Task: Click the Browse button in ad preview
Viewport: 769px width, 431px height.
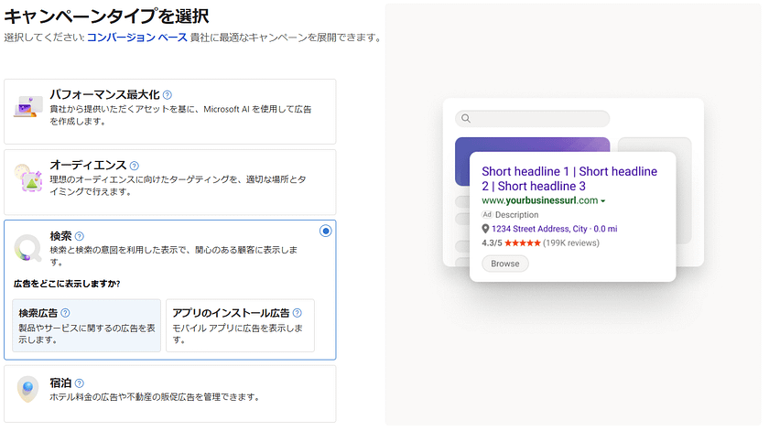Action: click(x=505, y=264)
